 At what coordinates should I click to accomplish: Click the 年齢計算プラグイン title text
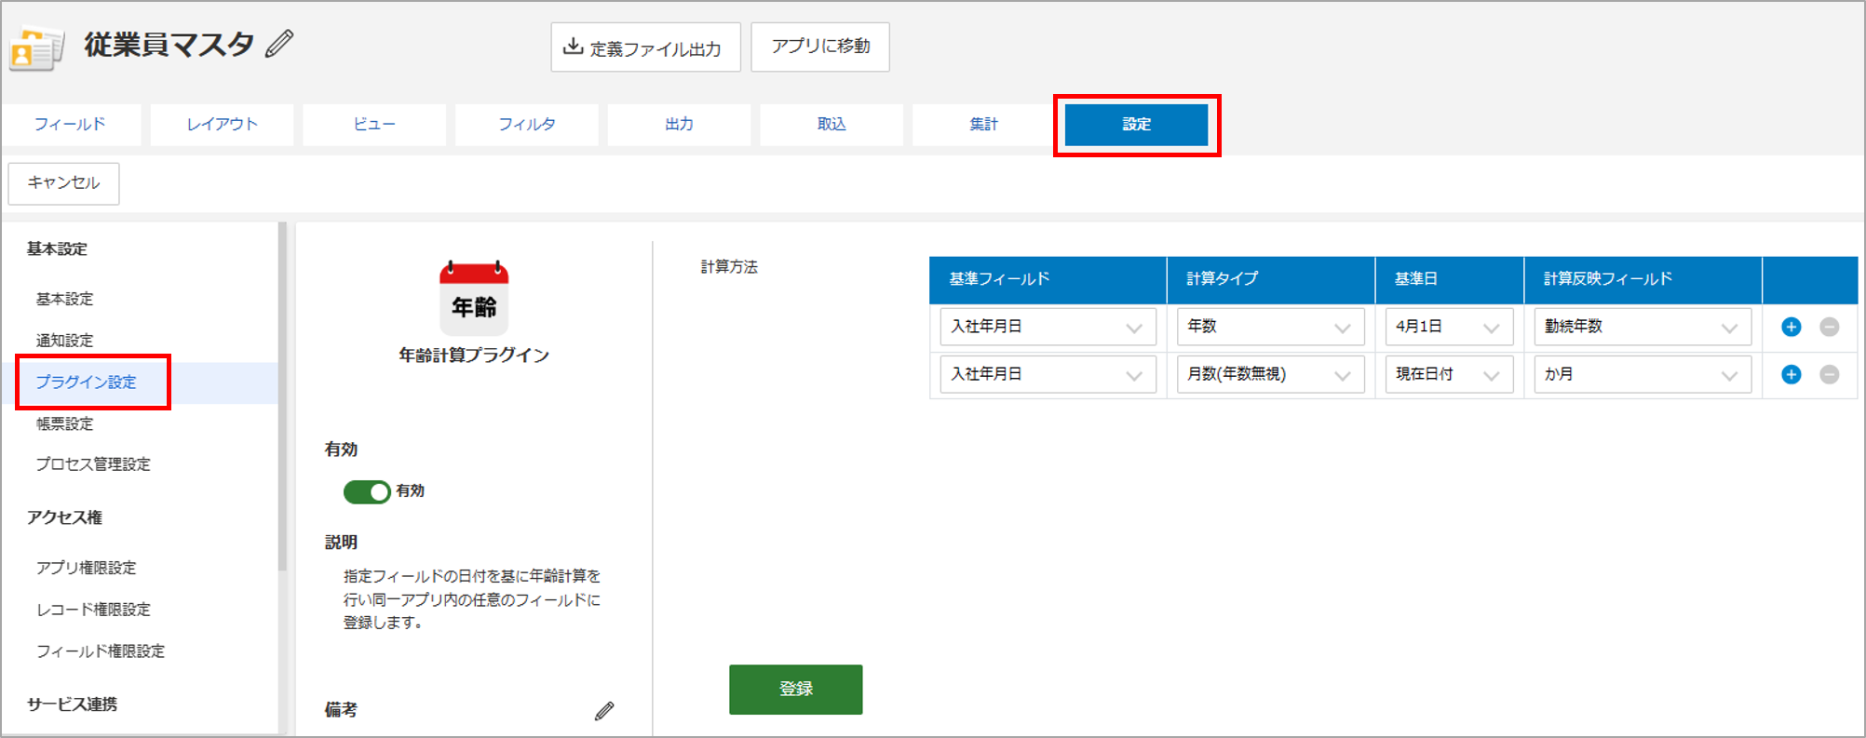pos(474,356)
